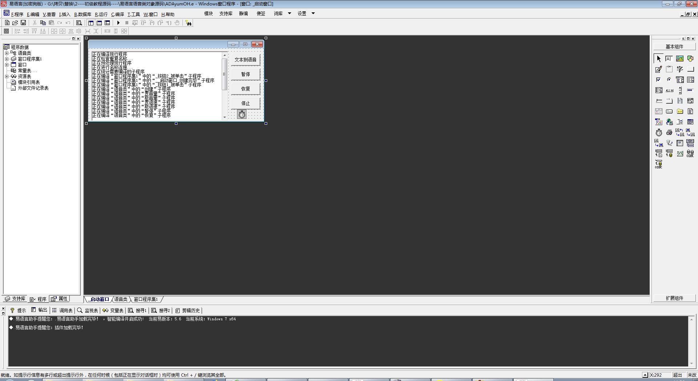Image resolution: width=698 pixels, height=381 pixels.
Task: Click the 恢复 button on the form
Action: [245, 89]
